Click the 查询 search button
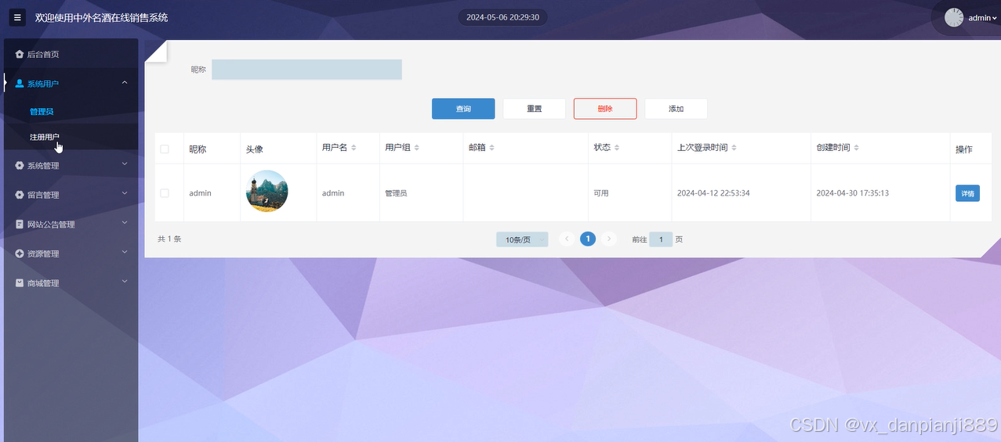Screen dimensions: 1001x442 pyautogui.click(x=463, y=109)
